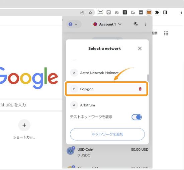Screen dimensions: 184x170
Task: Toggle the Chrome side panel icon
Action: point(165,12)
